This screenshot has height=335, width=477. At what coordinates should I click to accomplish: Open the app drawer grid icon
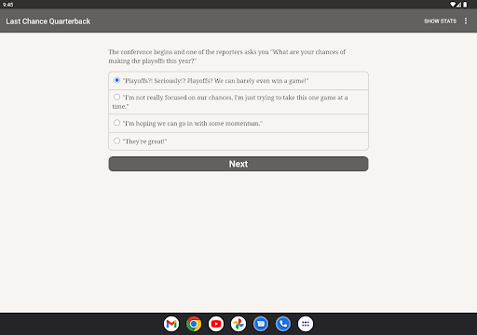point(306,324)
